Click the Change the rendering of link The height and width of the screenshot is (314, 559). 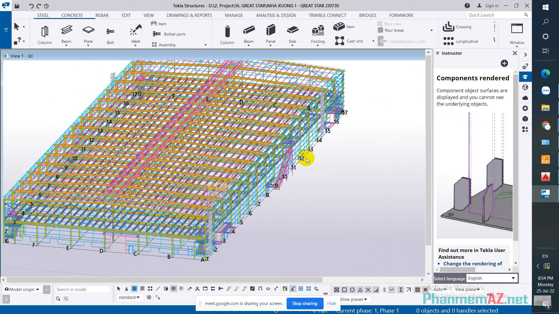click(472, 264)
